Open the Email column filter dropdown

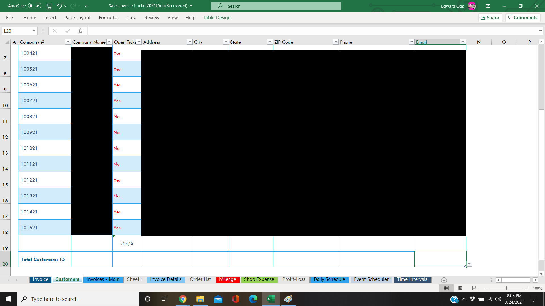[x=463, y=42]
